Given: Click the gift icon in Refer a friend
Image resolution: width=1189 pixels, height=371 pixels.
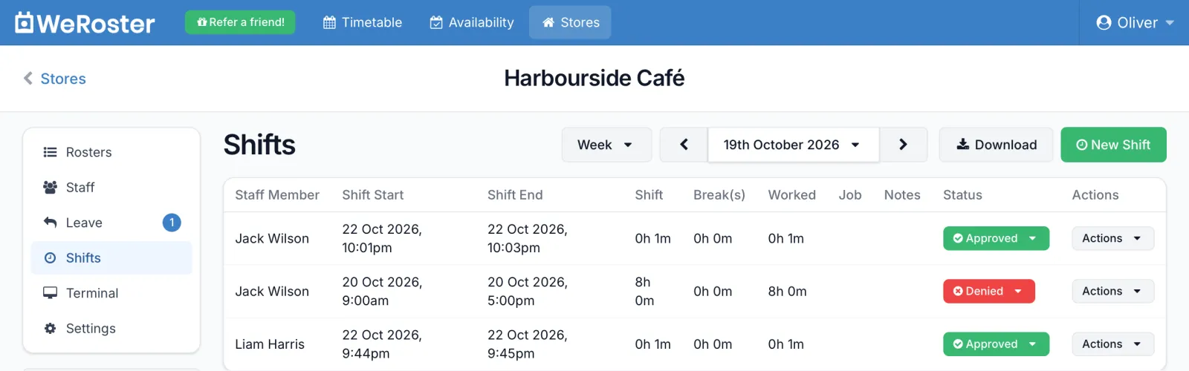Looking at the screenshot, I should (201, 22).
